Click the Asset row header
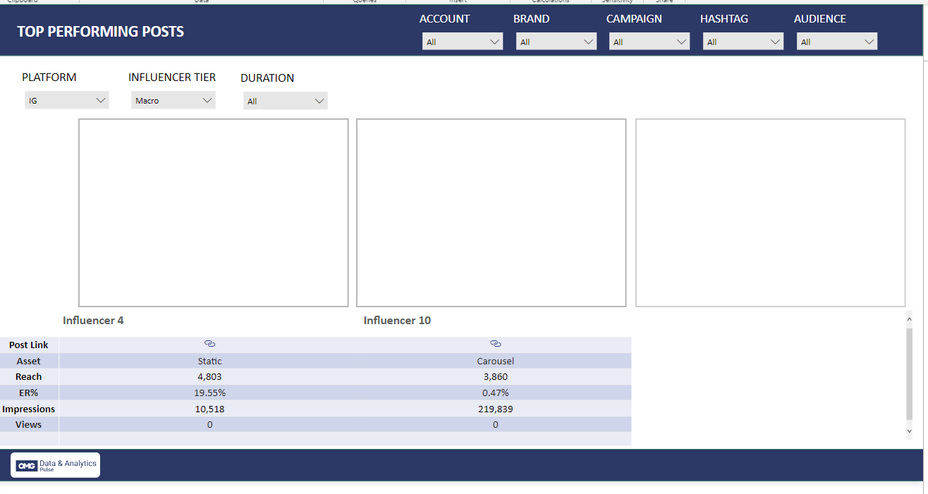The height and width of the screenshot is (494, 928). click(29, 361)
